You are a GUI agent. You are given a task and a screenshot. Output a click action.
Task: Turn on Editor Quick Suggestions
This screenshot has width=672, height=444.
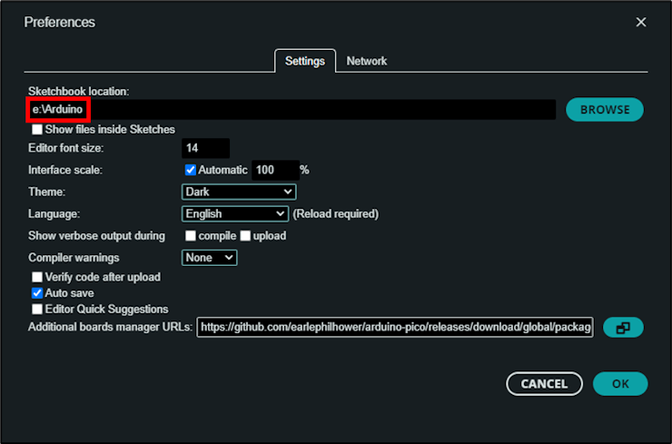click(37, 309)
